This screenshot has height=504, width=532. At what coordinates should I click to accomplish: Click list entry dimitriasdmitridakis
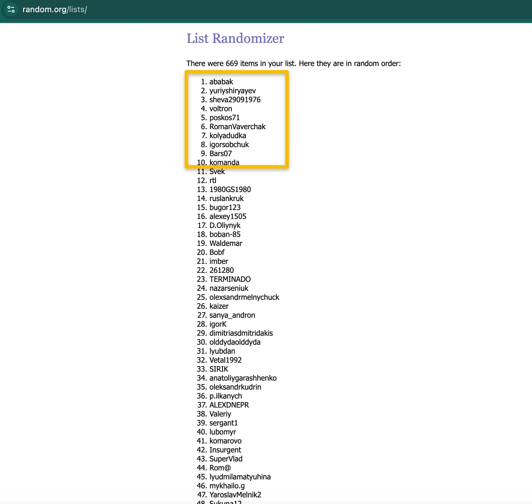[x=241, y=333]
